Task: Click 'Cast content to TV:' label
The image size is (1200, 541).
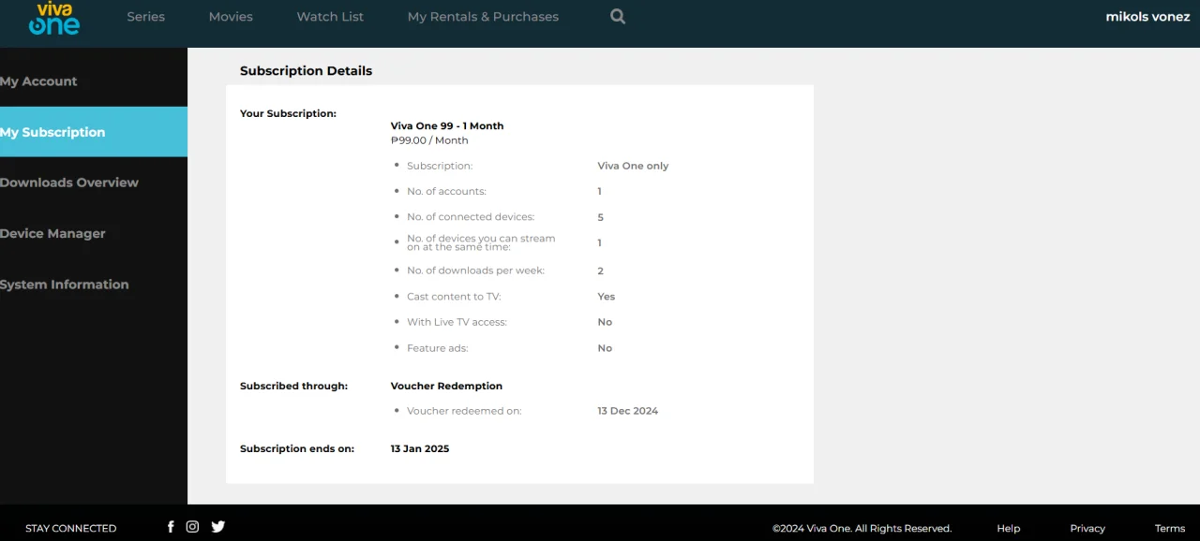Action: [454, 297]
